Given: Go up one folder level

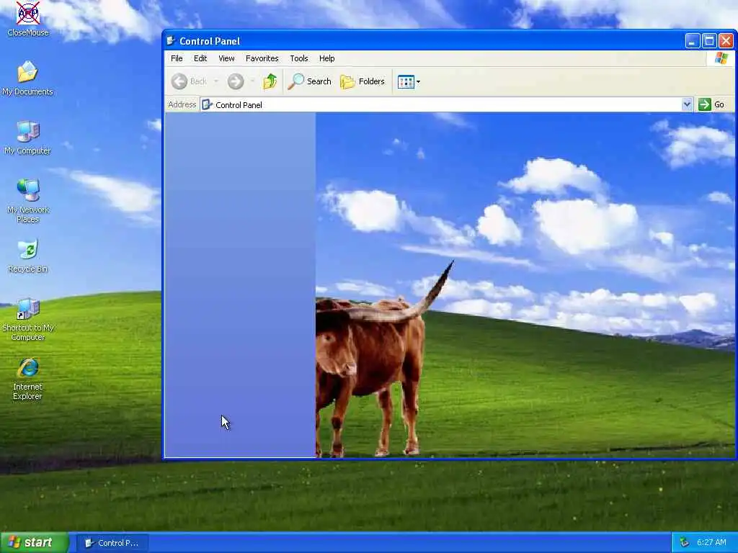Looking at the screenshot, I should 270,81.
